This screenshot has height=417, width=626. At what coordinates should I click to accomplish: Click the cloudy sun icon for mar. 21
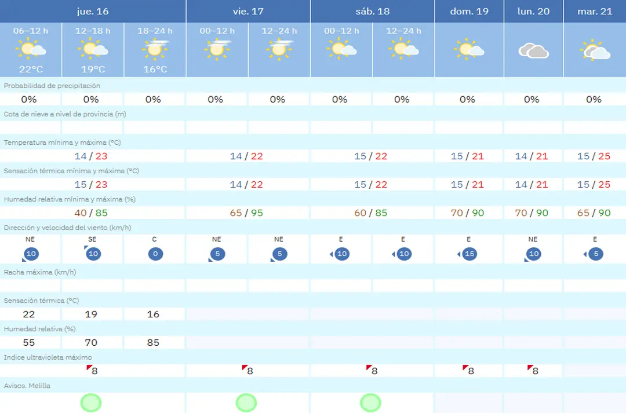click(x=595, y=50)
